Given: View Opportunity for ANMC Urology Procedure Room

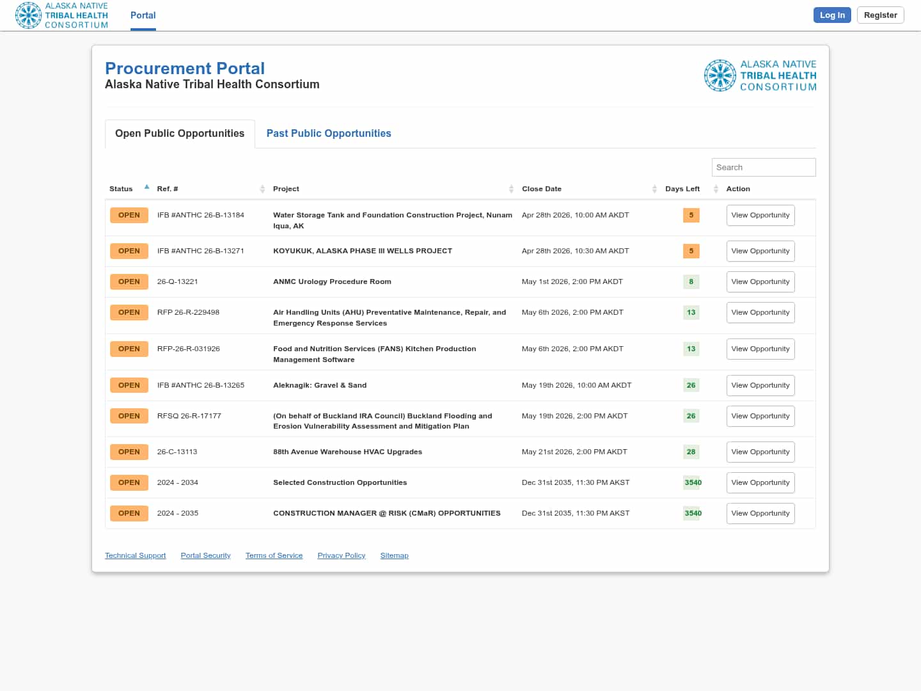Looking at the screenshot, I should (x=760, y=282).
